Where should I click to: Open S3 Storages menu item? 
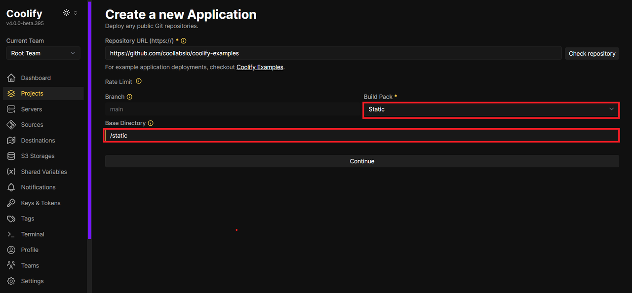[x=43, y=156]
